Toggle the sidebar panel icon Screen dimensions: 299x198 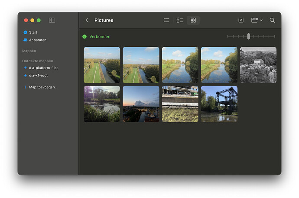pyautogui.click(x=52, y=20)
